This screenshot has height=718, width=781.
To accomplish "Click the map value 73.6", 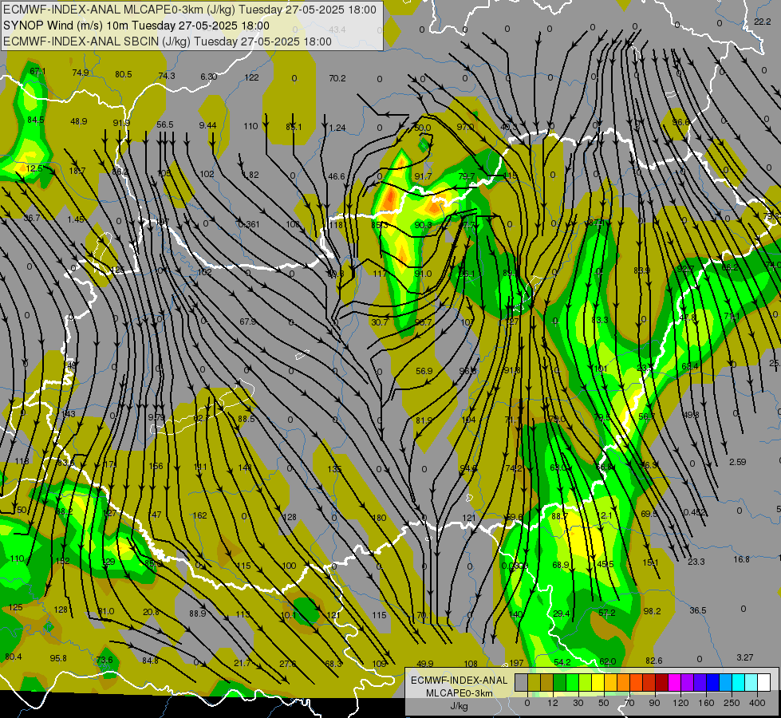I will pos(105,660).
